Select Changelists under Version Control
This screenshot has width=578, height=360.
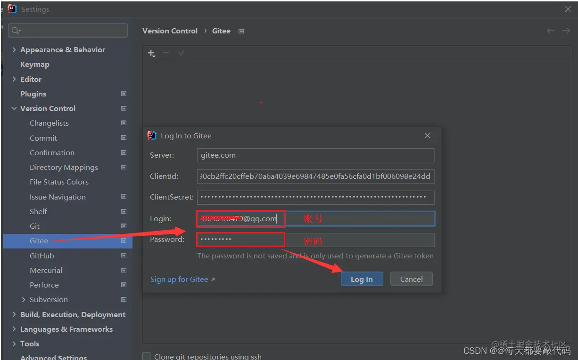pos(49,123)
